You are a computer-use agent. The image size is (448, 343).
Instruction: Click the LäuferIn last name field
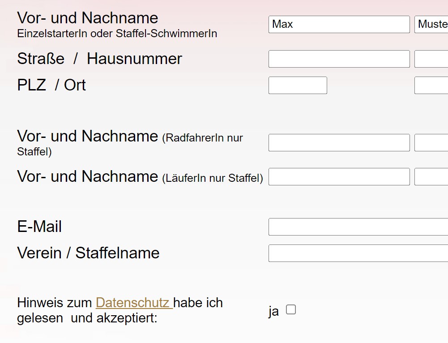coord(431,177)
